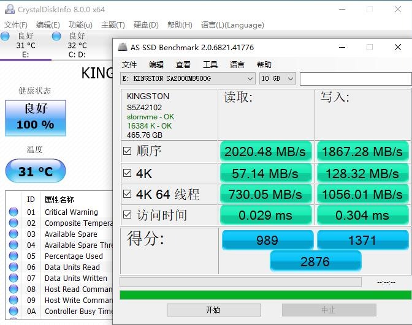Click status orb for Available Spare Threshold row 04
Screen dimensions: 412x325
pos(13,245)
